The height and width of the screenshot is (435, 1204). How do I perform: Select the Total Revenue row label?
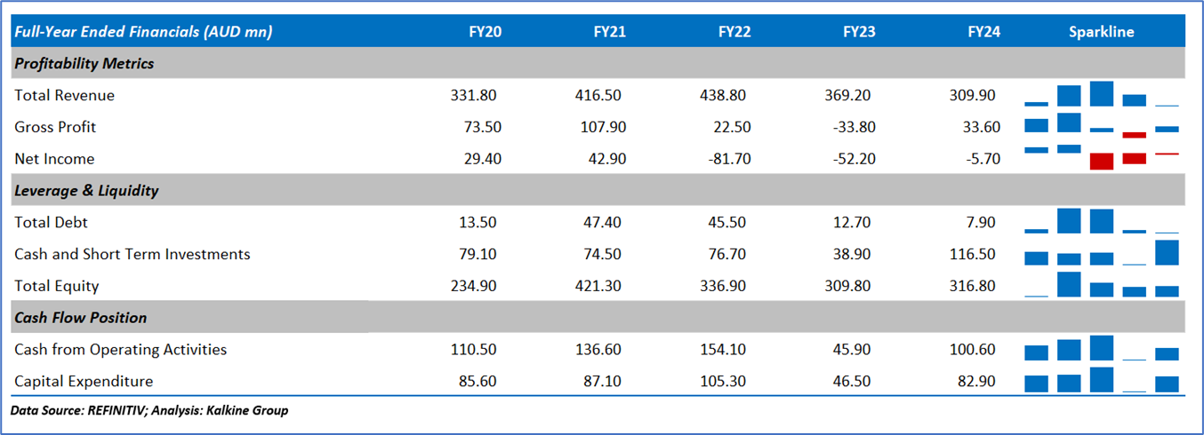tap(64, 95)
